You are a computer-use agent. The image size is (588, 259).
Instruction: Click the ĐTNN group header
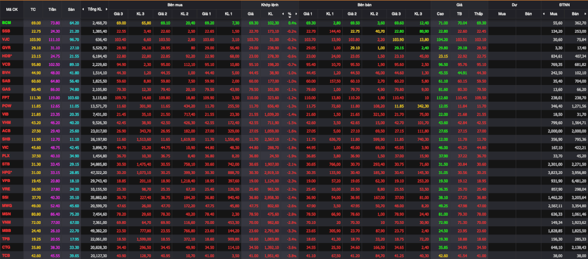[x=564, y=5]
